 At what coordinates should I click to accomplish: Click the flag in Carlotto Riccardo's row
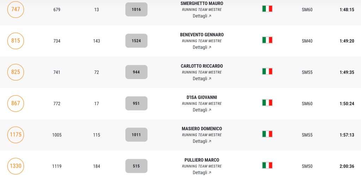[x=267, y=71]
